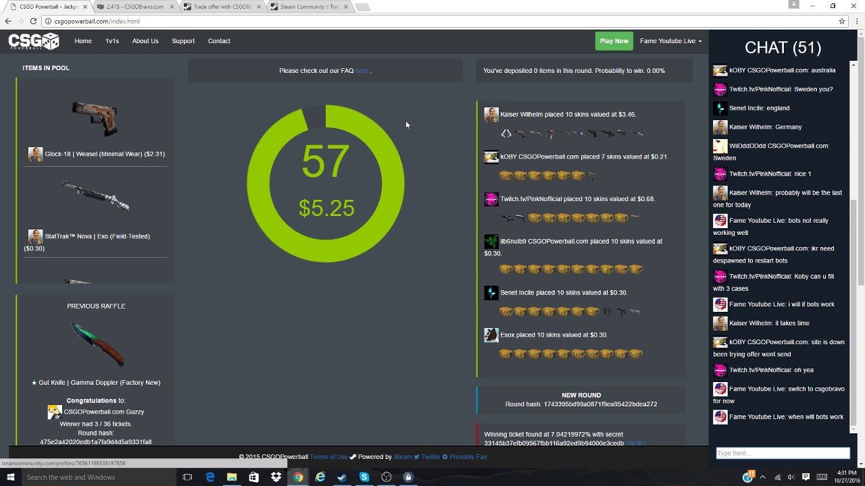865x486 pixels.
Task: Click 'Search the web and Windows' box
Action: pyautogui.click(x=98, y=477)
